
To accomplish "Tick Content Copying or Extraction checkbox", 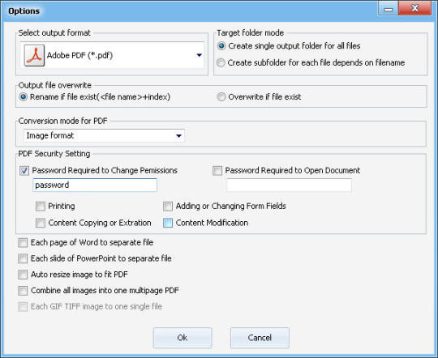I will click(x=41, y=223).
